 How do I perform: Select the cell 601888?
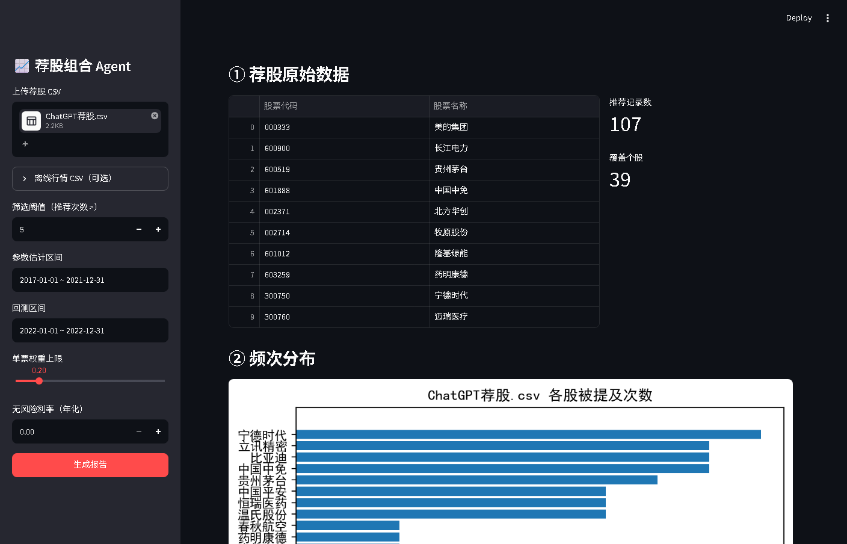[x=344, y=191]
